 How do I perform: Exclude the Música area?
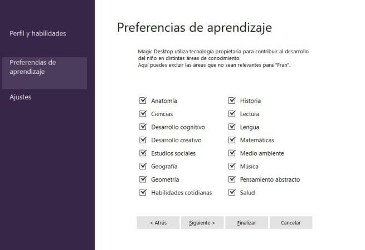pos(231,166)
